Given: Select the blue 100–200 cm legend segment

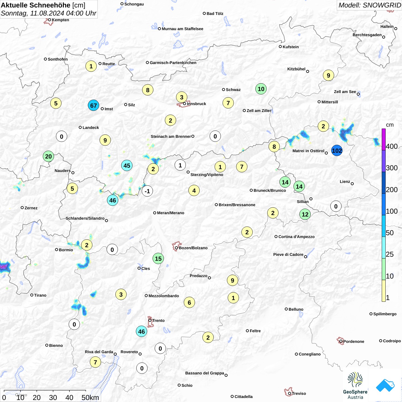Looking at the screenshot, I should [384, 204].
